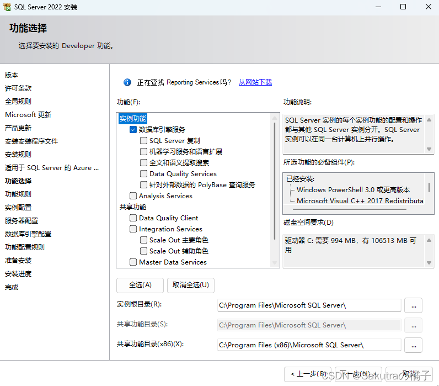This screenshot has width=439, height=386.
Task: Click the disk space panel scroll-up arrow
Action: point(429,240)
